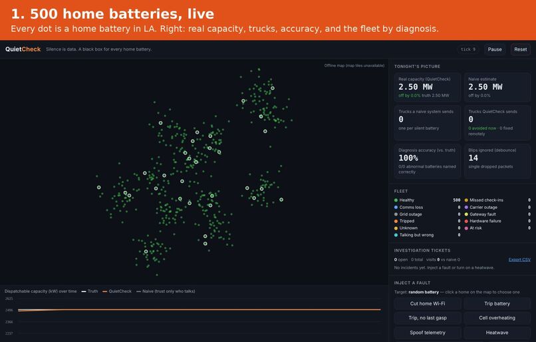Click the FLEET section heading
Viewport: 536px width, 342px height.
400,191
